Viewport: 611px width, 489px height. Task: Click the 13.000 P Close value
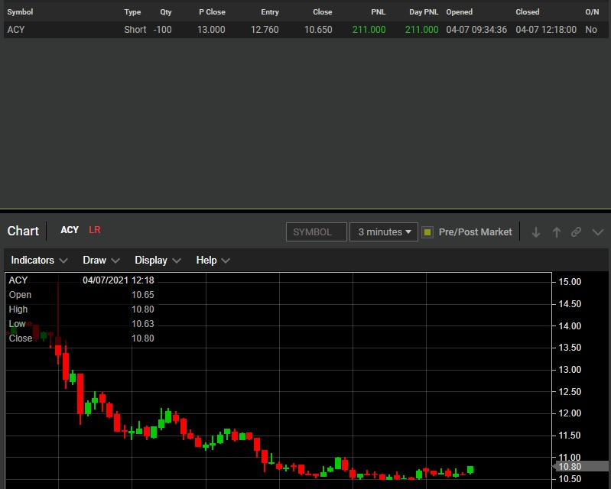click(x=211, y=30)
